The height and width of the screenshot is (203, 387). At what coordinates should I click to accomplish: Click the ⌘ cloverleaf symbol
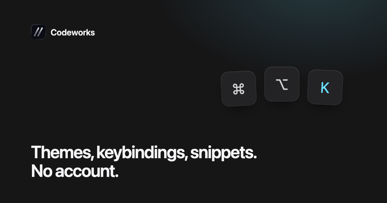click(x=239, y=89)
